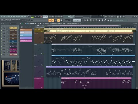
Task: Open the mixer icon
Action: tap(93, 20)
